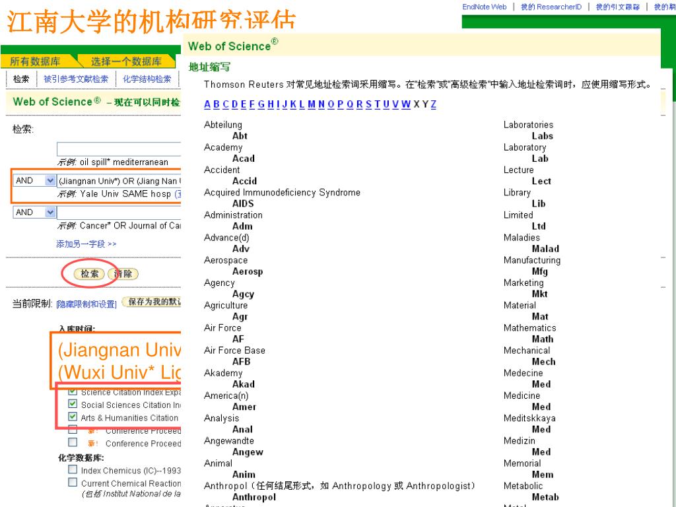Enable the first Conference Proceedings checkbox
The image size is (676, 507).
point(73,429)
